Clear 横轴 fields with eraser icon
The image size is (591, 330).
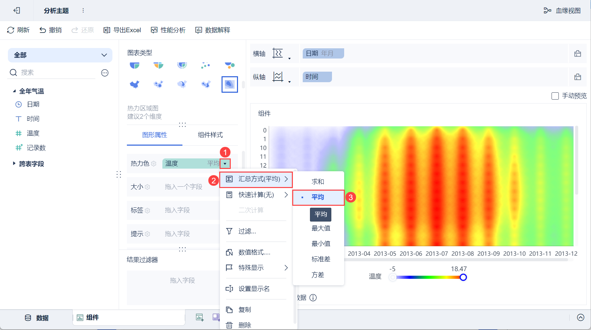click(x=578, y=54)
